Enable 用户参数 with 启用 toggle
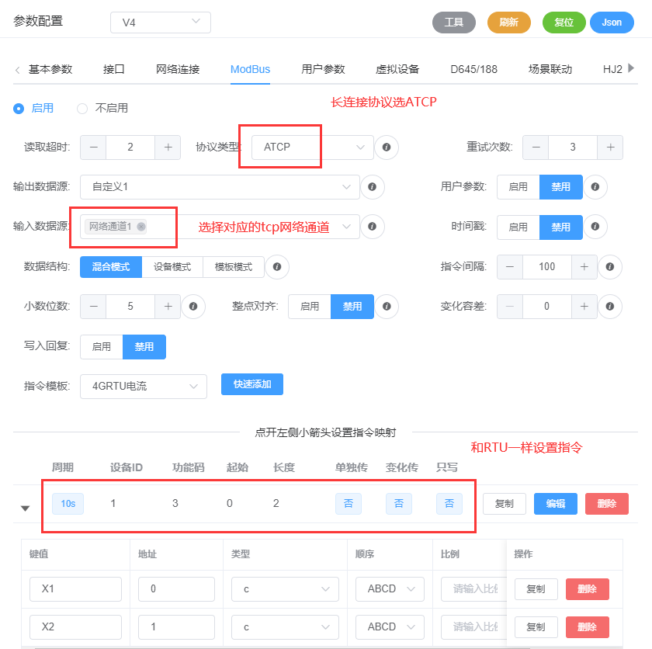This screenshot has width=652, height=649. (518, 187)
